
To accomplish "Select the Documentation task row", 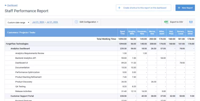I will coord(100,68).
